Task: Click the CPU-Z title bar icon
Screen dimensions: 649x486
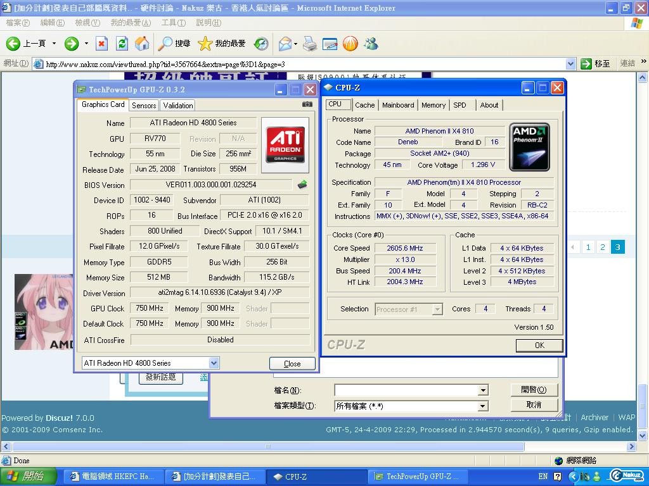Action: [x=328, y=87]
